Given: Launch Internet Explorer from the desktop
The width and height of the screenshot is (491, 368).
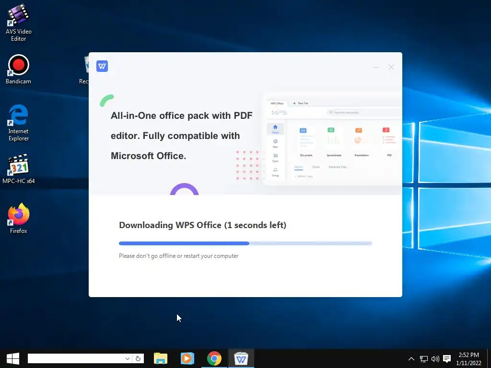Looking at the screenshot, I should (x=19, y=123).
